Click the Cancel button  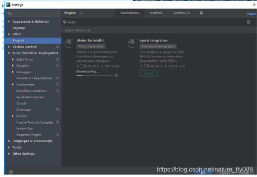pos(224,173)
